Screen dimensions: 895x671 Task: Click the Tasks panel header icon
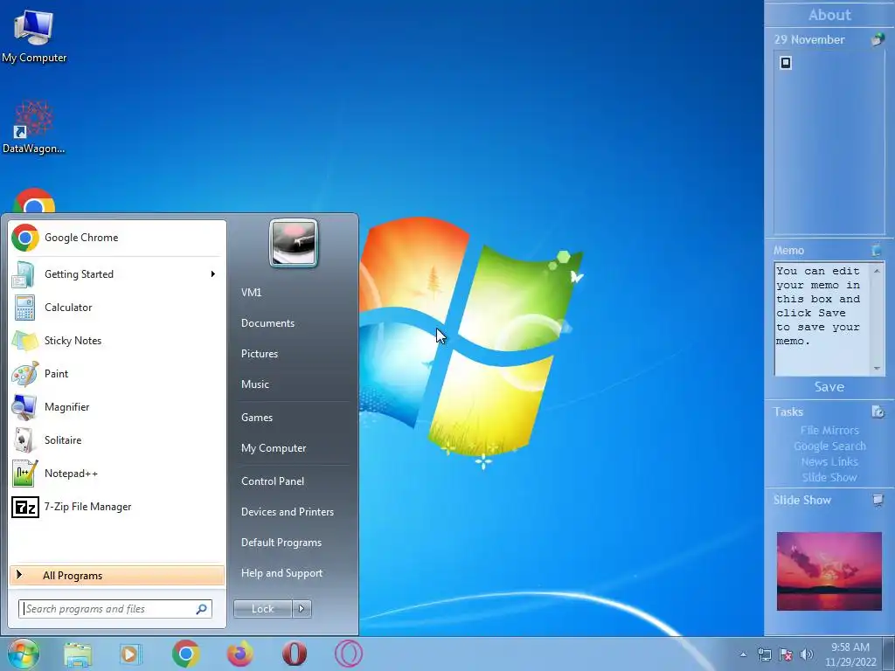878,412
